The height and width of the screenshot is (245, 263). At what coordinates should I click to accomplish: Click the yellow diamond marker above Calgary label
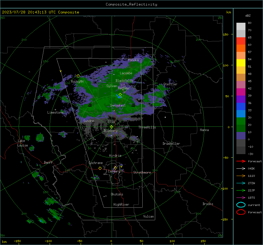[115, 168]
